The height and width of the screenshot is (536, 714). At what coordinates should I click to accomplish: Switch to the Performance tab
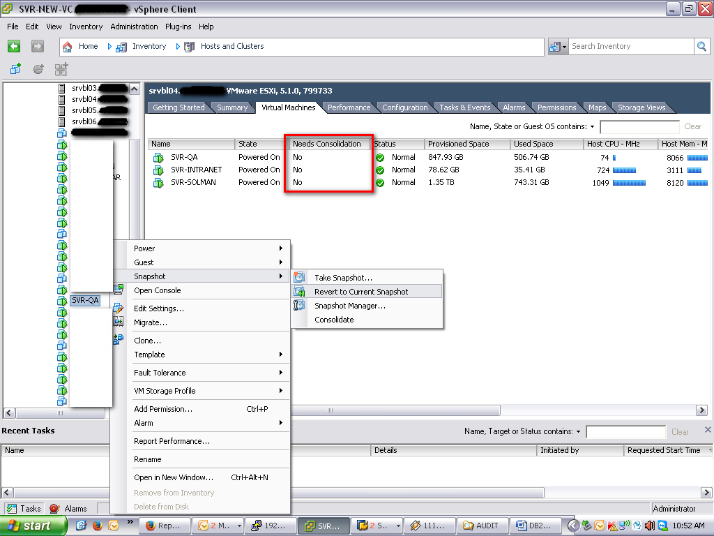click(349, 107)
